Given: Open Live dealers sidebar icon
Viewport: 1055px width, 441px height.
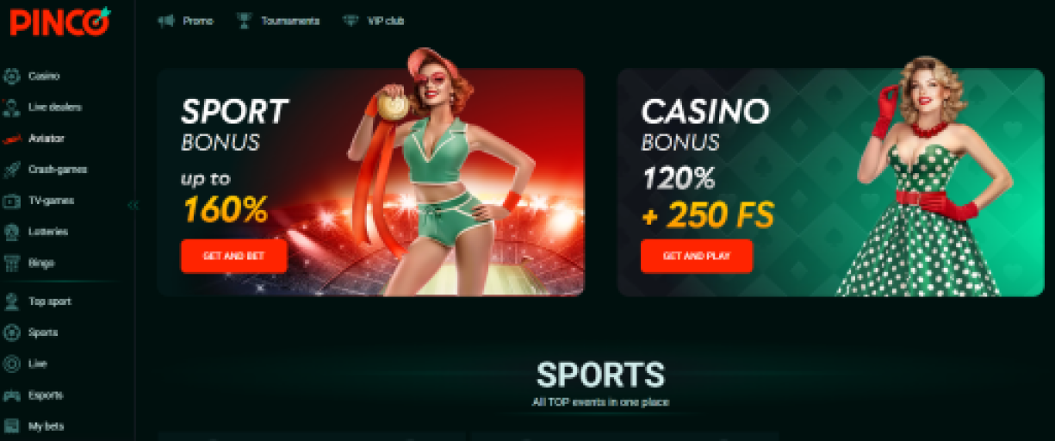Looking at the screenshot, I should coord(11,108).
